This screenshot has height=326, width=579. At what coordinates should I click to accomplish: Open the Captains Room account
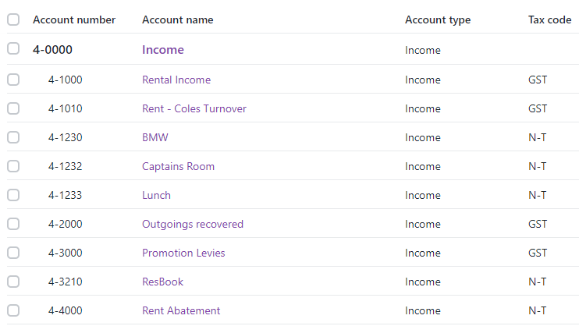(x=179, y=166)
